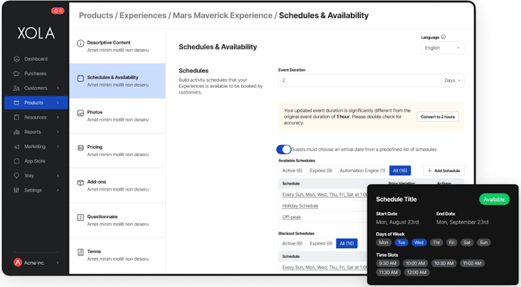Click the Pricing tag icon

coord(81,147)
